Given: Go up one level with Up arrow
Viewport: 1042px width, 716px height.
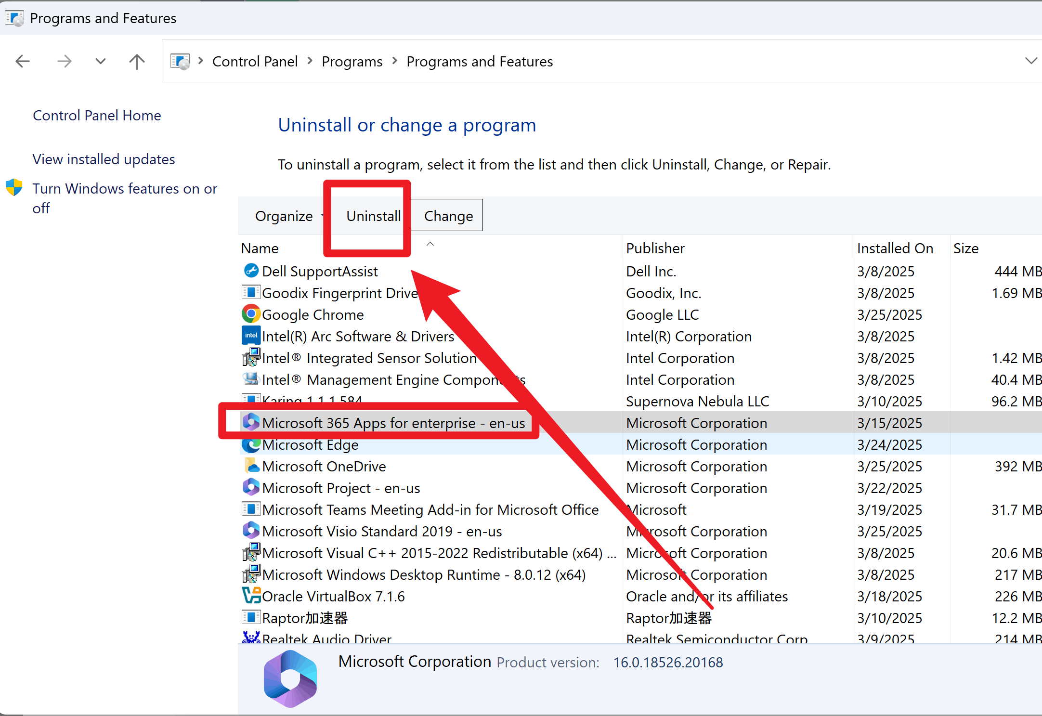Looking at the screenshot, I should (x=137, y=61).
